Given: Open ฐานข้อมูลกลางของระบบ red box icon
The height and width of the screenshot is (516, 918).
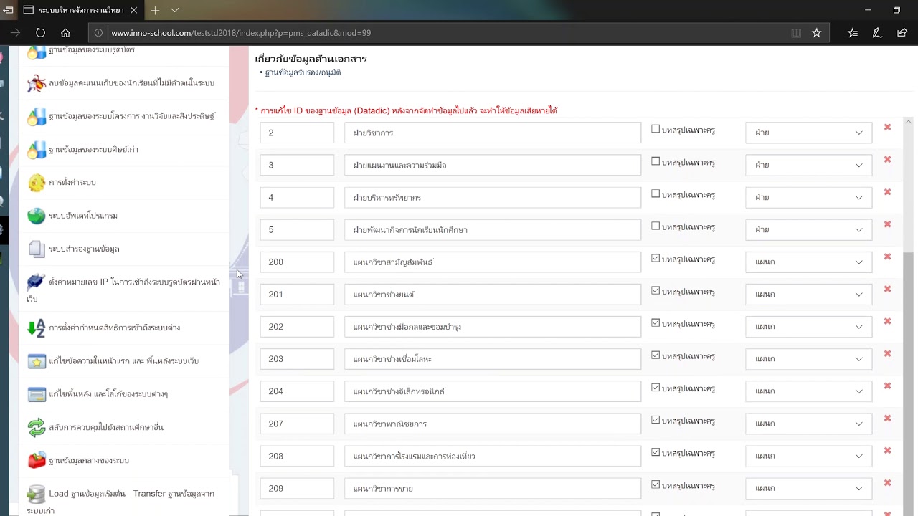Looking at the screenshot, I should pos(37,460).
